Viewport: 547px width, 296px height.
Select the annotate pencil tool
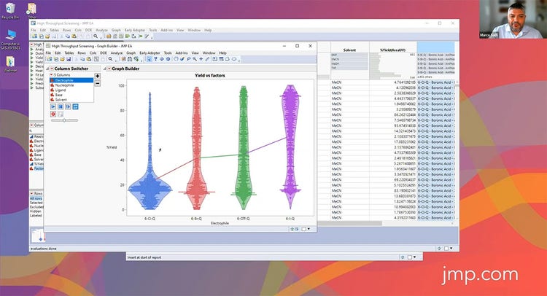tap(207, 59)
